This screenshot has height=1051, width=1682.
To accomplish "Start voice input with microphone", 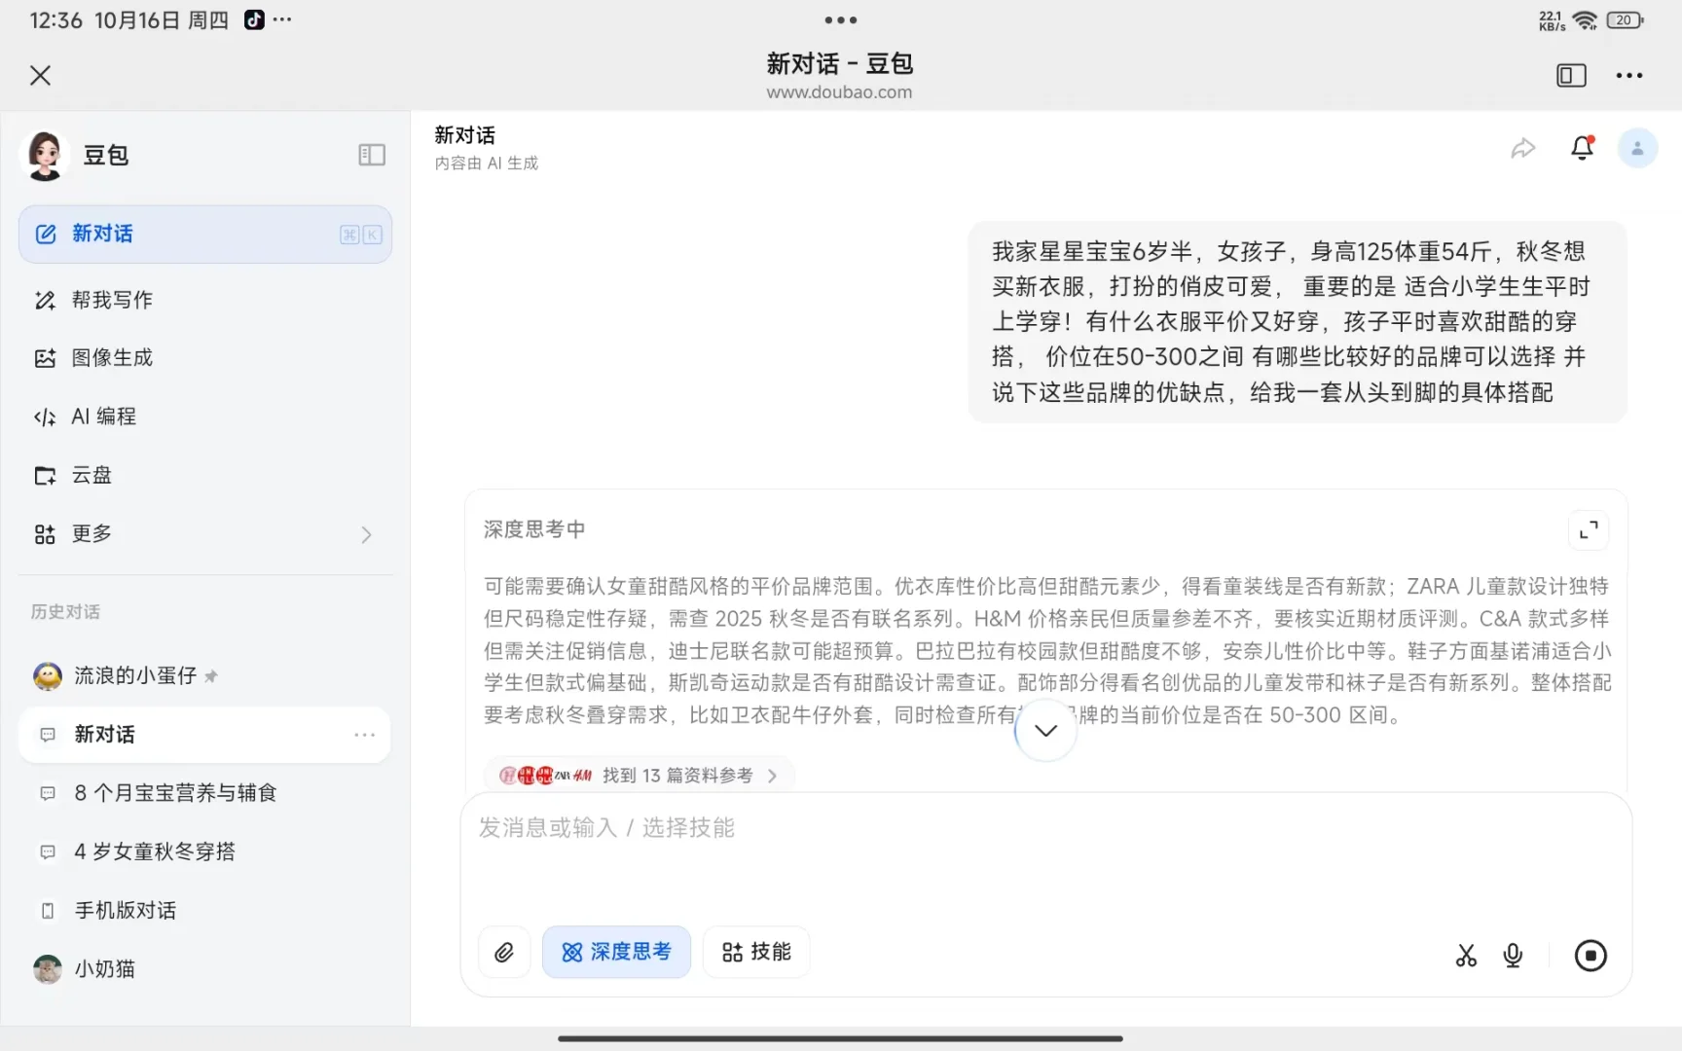I will point(1514,956).
